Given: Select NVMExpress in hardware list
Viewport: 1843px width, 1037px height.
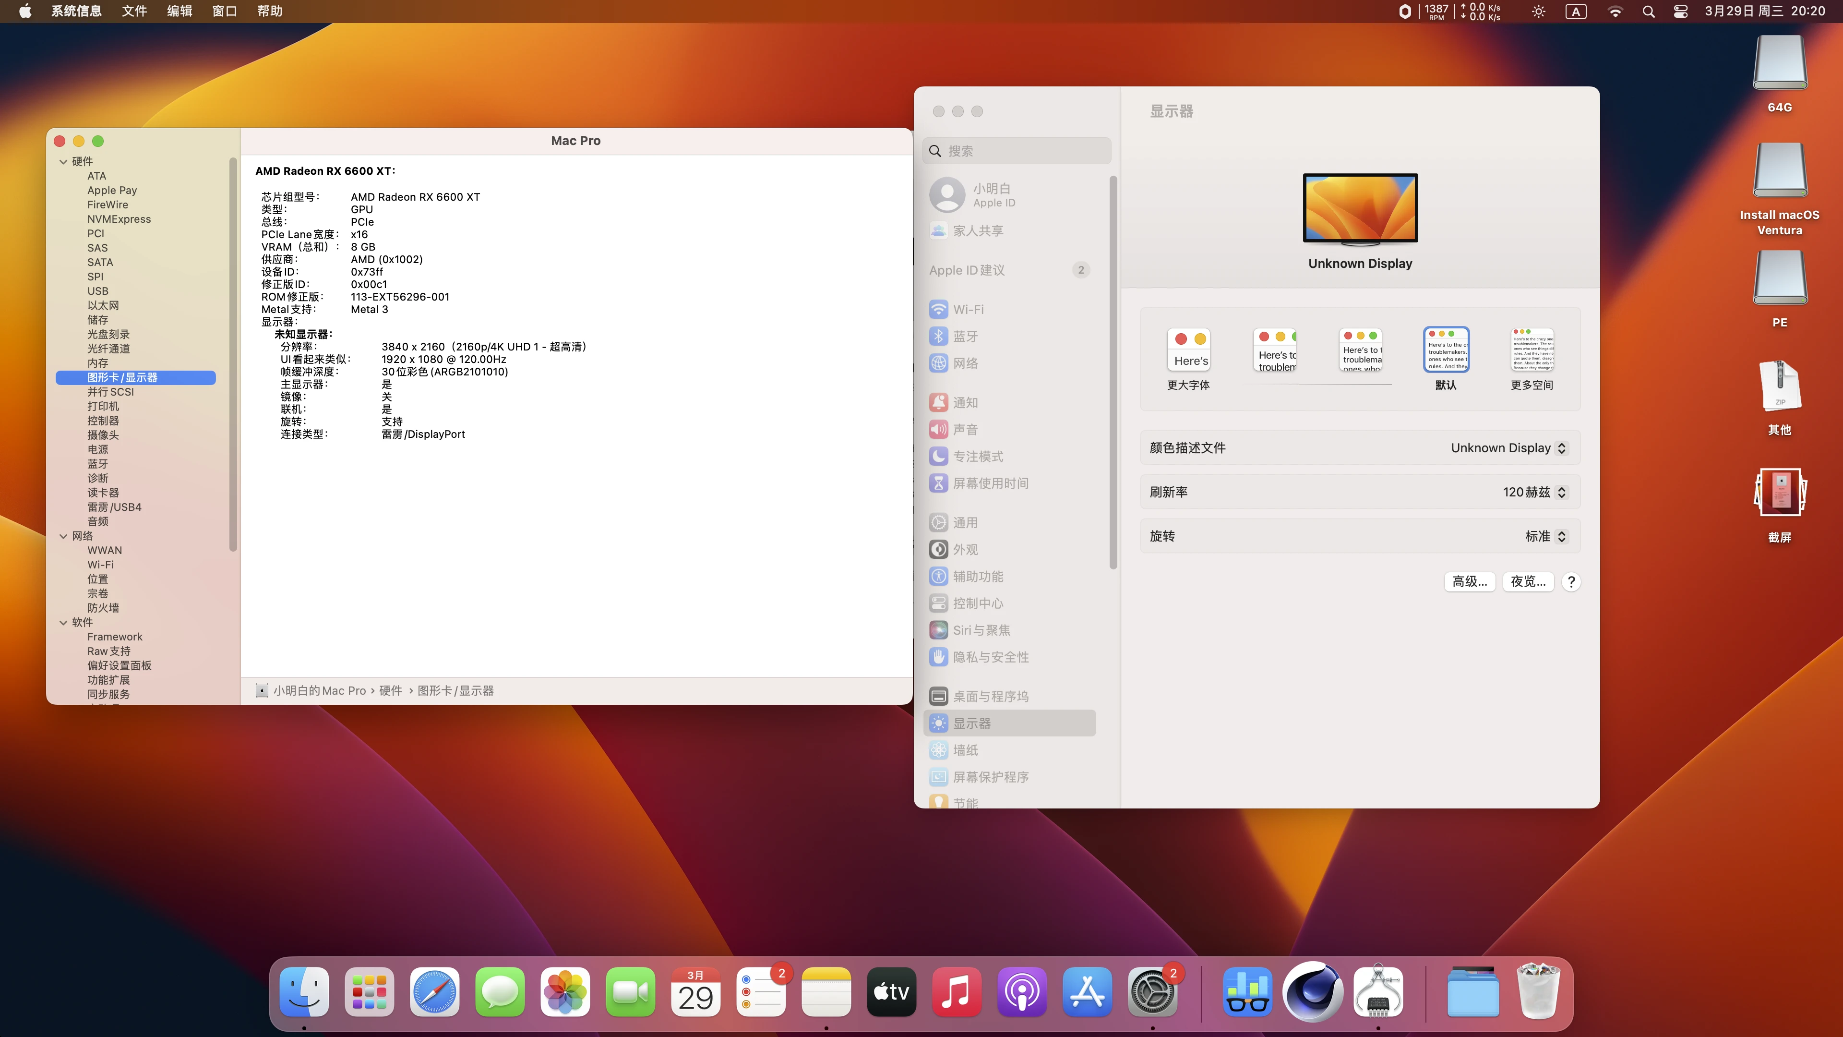Looking at the screenshot, I should coord(119,219).
